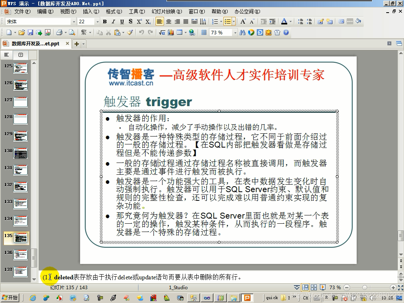This screenshot has width=404, height=303.
Task: Switch to slide sorter view
Action: pyautogui.click(x=314, y=287)
